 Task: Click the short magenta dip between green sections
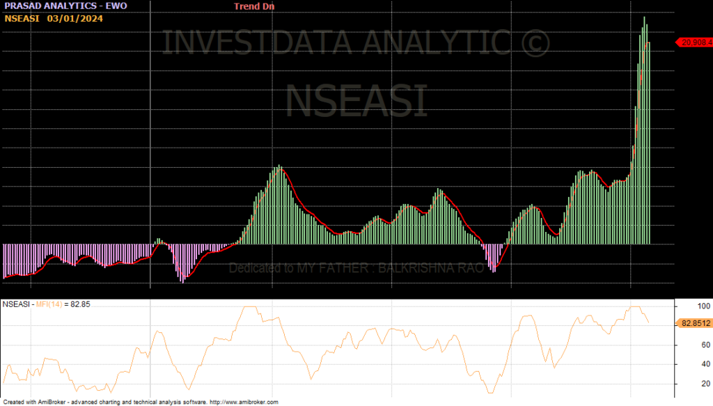(493, 258)
